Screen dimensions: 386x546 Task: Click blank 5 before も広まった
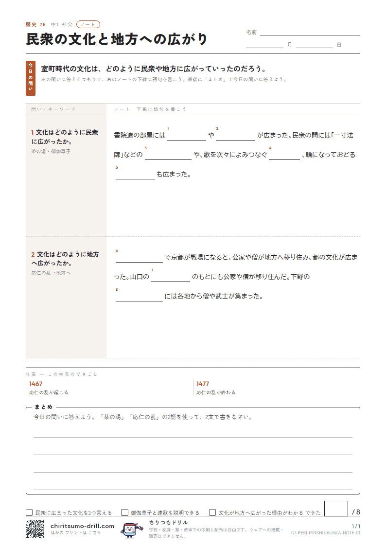pyautogui.click(x=135, y=175)
